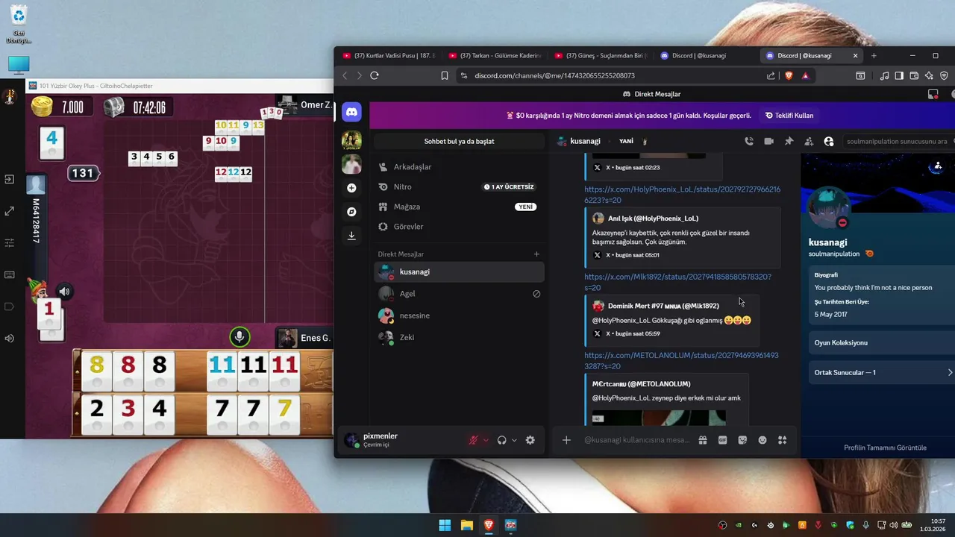Open the sticker picker
This screenshot has width=955, height=537.
742,440
